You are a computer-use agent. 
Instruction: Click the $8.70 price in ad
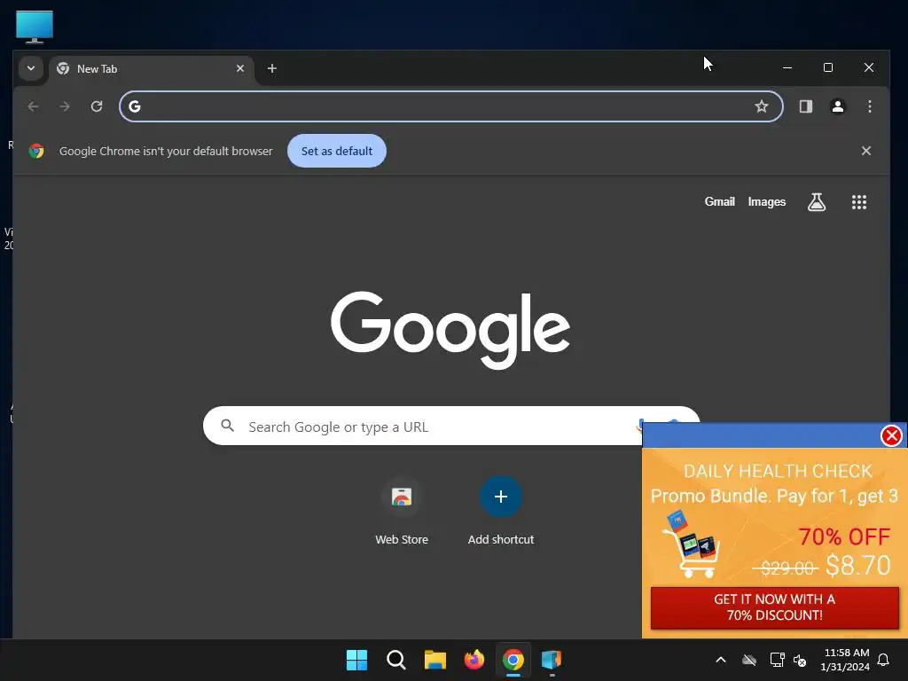coord(858,566)
